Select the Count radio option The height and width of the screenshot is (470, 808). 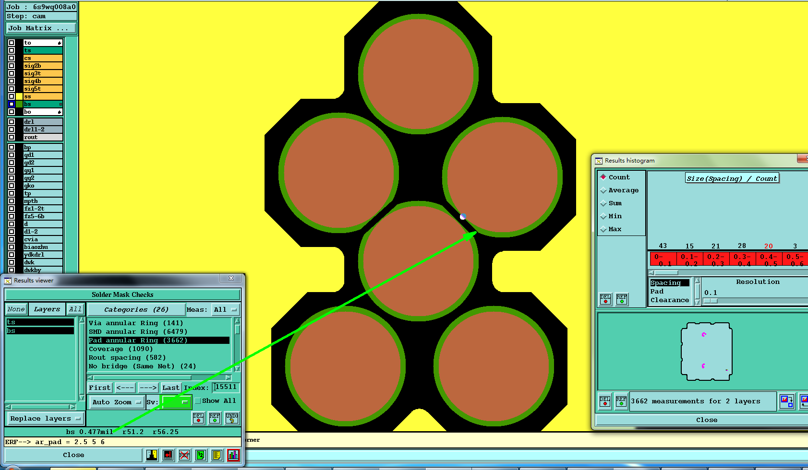tap(603, 177)
